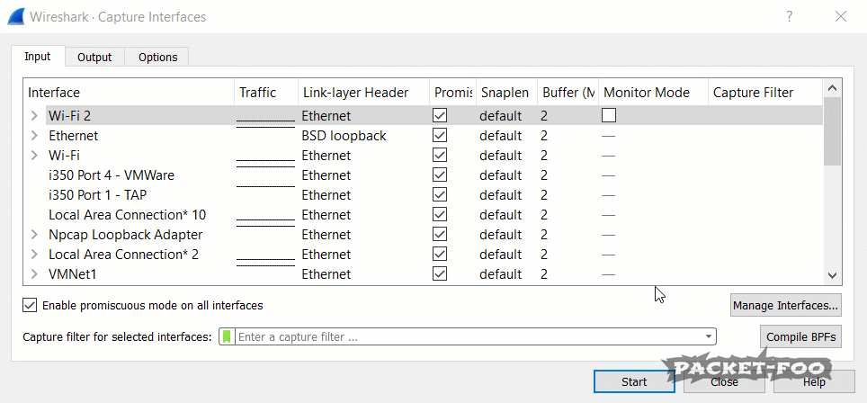Toggle promiscuous checkbox for Local Area Connection* 10
Viewport: 867px width, 403px height.
tap(440, 214)
